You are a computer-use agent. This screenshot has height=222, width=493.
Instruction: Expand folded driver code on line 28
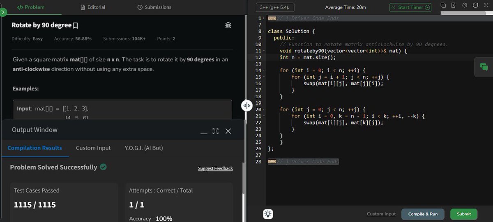pyautogui.click(x=272, y=161)
